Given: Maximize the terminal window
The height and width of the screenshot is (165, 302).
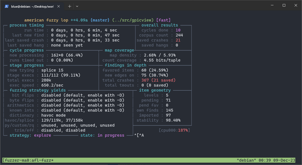Looking at the screenshot, I should point(284,5).
